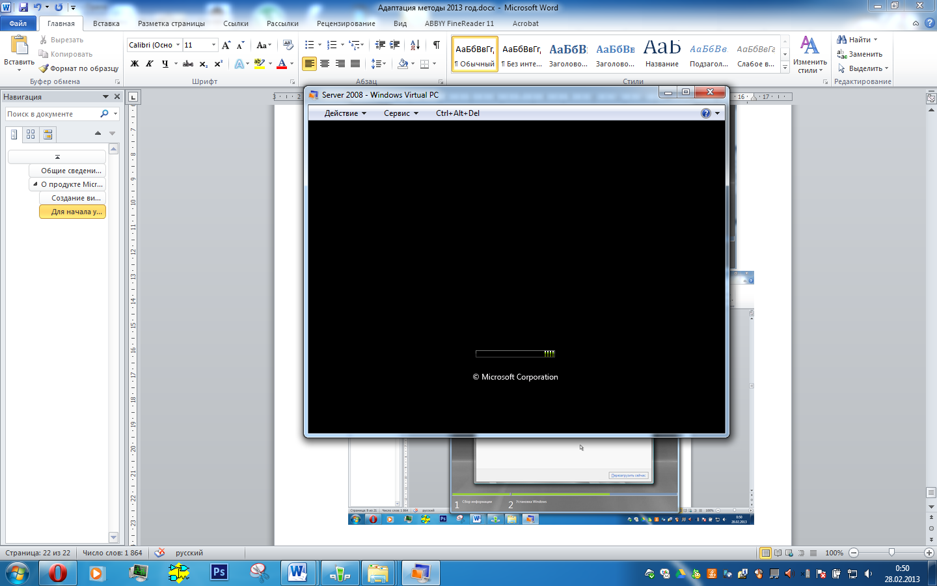Click Изменить стили button
The height and width of the screenshot is (586, 937).
[x=810, y=55]
